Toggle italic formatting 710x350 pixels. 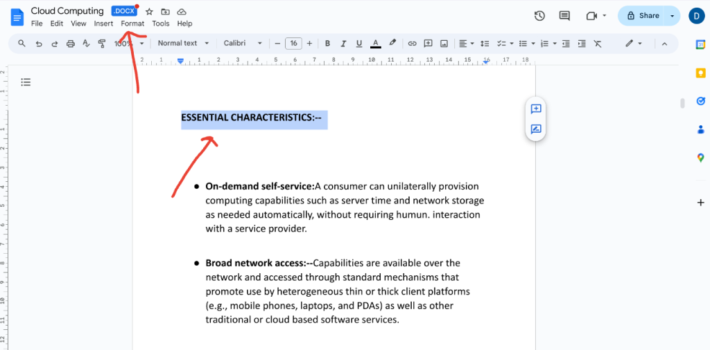click(343, 44)
